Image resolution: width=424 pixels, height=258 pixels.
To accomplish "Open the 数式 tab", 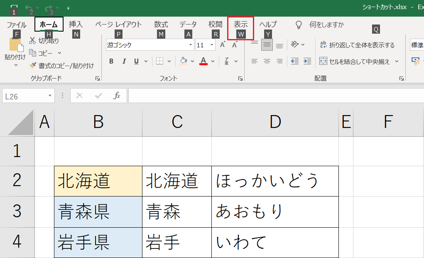I will 161,25.
